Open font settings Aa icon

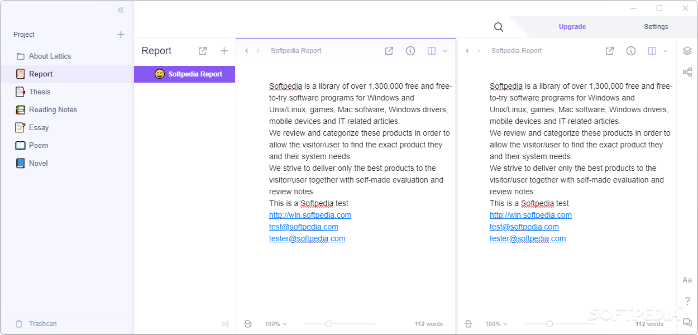[687, 280]
